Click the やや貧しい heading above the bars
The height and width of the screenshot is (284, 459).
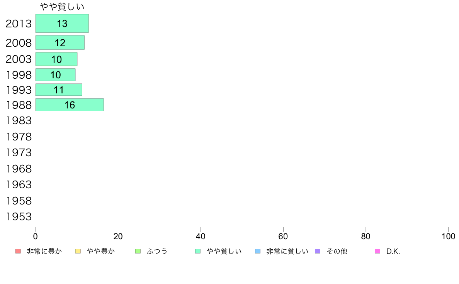pos(62,7)
